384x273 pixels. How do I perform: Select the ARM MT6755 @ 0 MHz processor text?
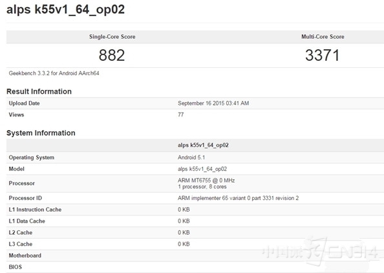206,180
